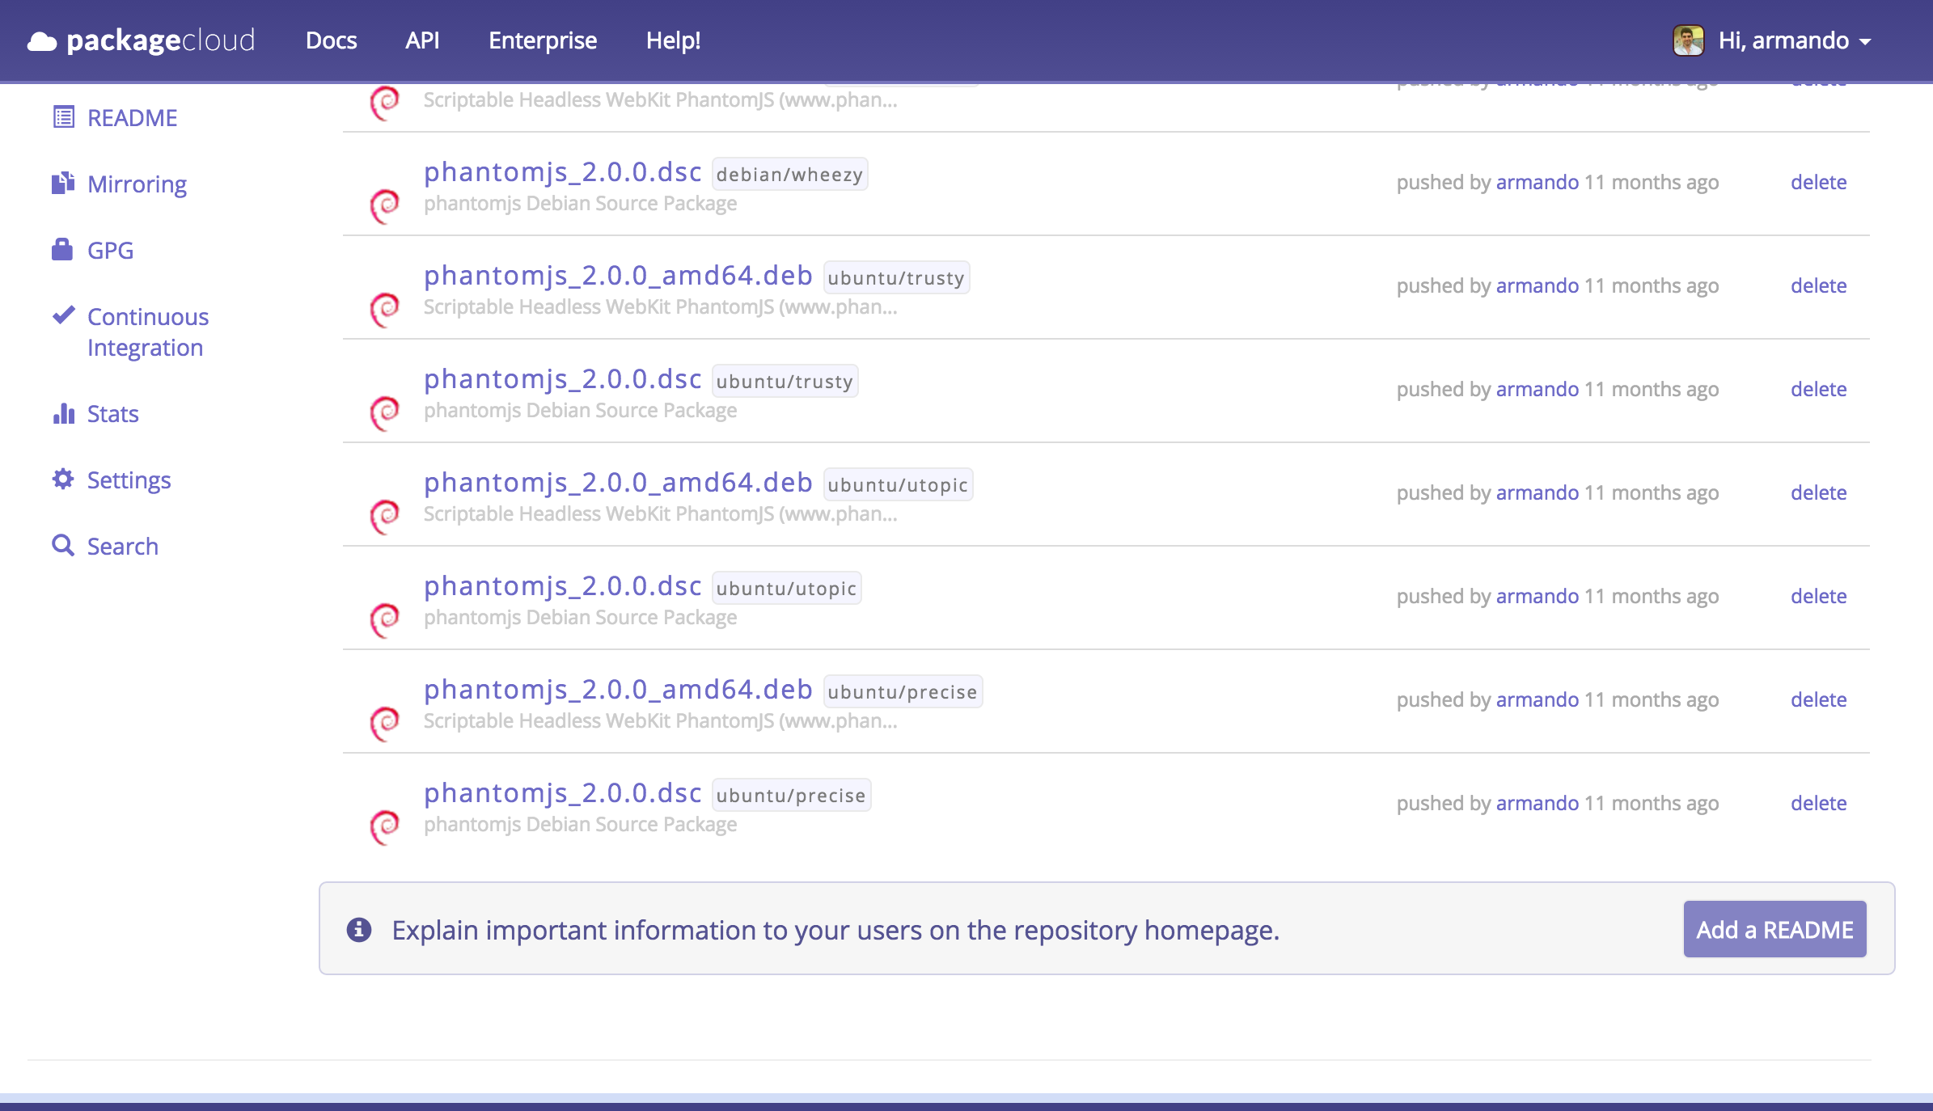Image resolution: width=1933 pixels, height=1111 pixels.
Task: Click armando link in ubuntu/trusty deb row
Action: [1537, 285]
